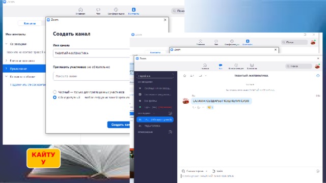
Task: Add a reaction via the smiley icon under the message
Action: [x=199, y=107]
